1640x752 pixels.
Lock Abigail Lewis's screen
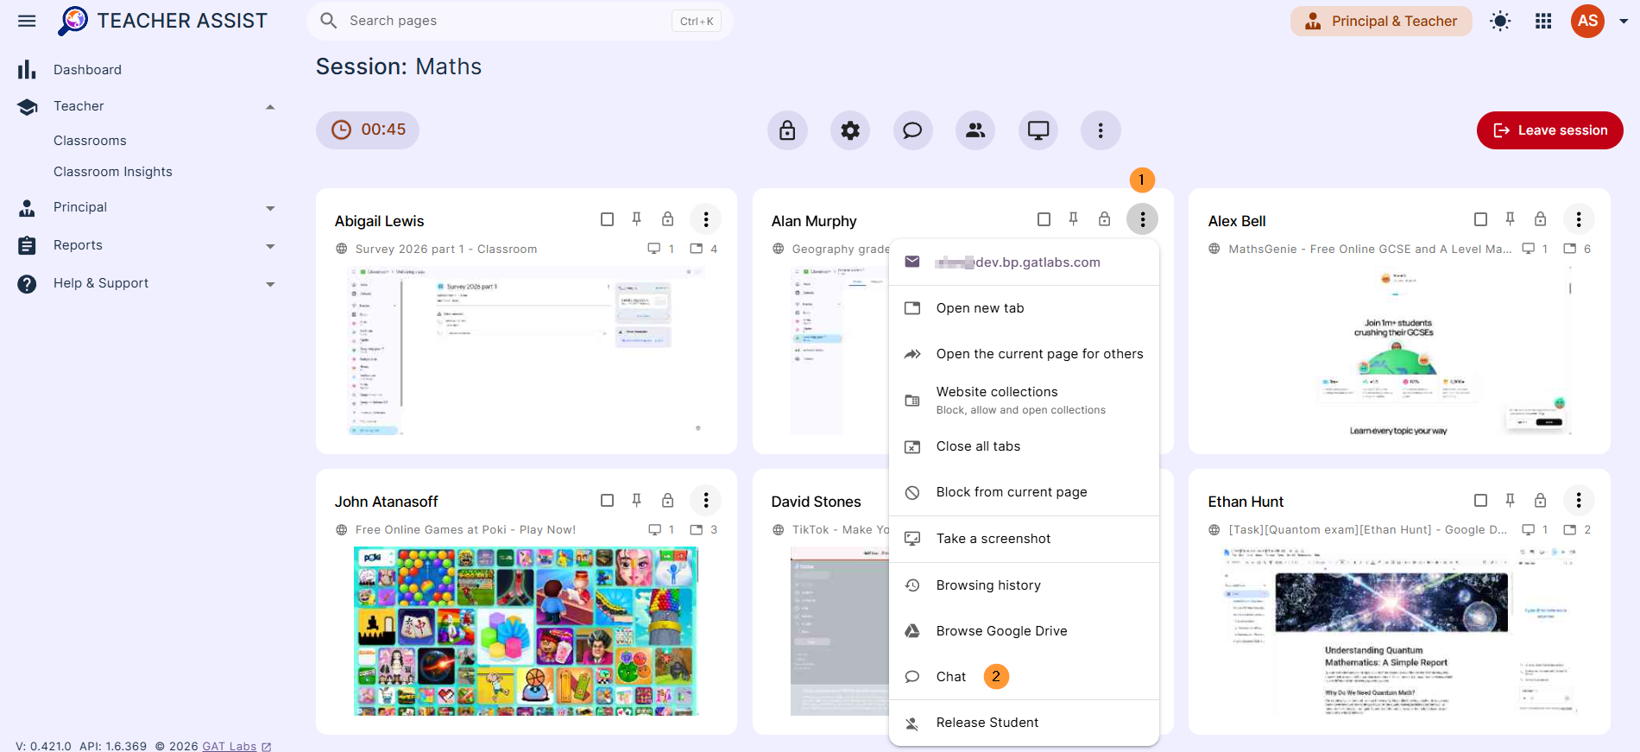point(667,219)
